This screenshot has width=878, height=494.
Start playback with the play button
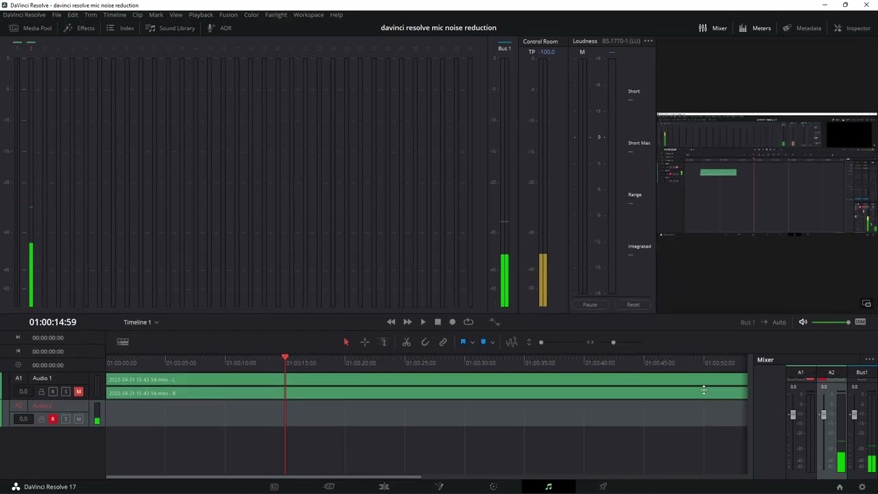pyautogui.click(x=423, y=322)
